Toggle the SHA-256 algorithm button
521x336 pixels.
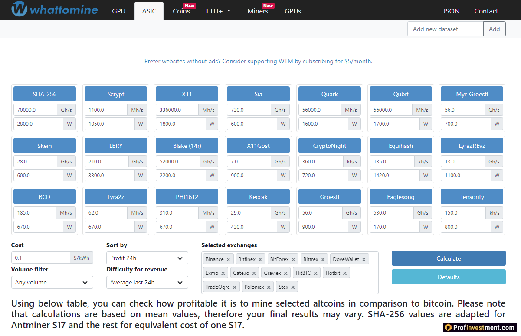pyautogui.click(x=45, y=94)
